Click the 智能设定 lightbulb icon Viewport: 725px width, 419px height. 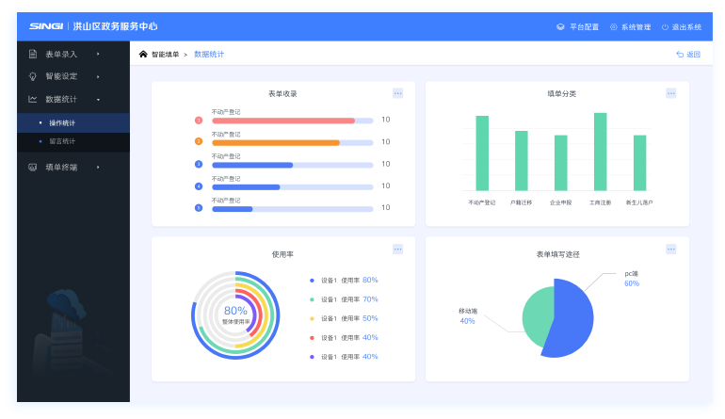coord(32,76)
